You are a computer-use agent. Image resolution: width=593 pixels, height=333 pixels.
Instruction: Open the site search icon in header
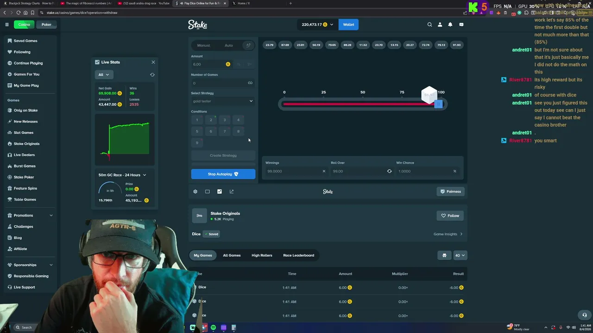(x=429, y=25)
